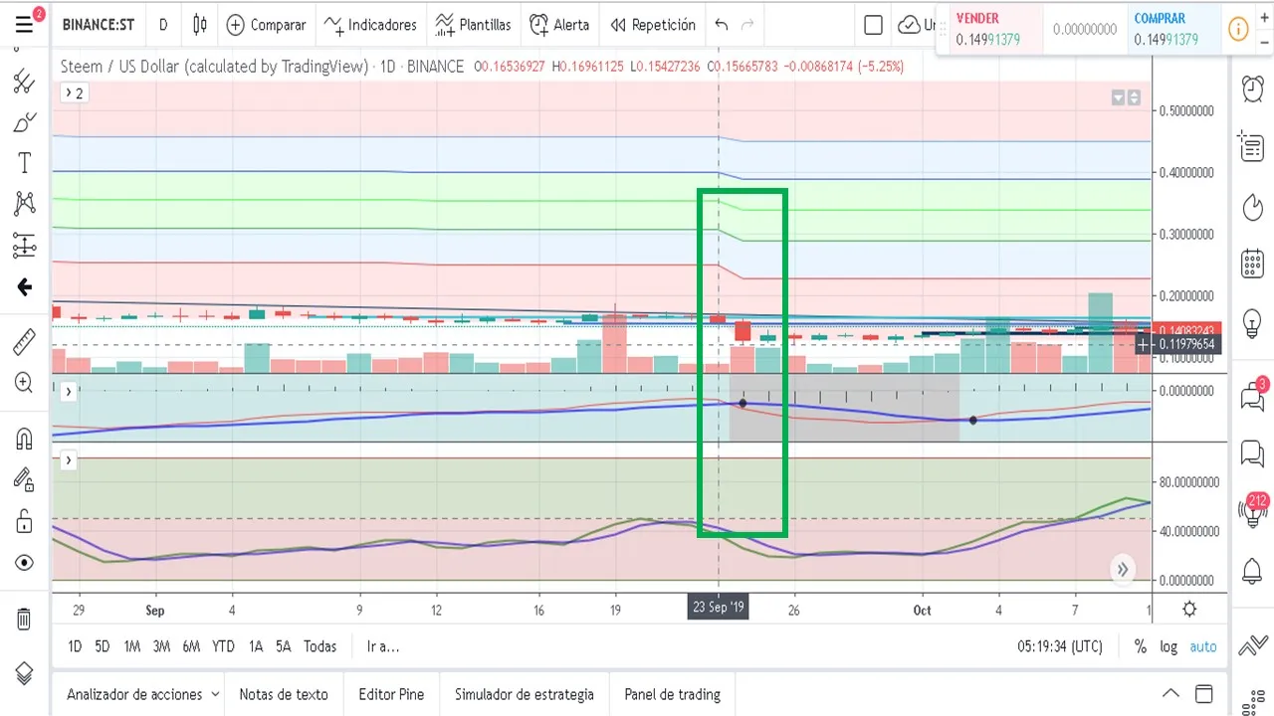
Task: Open the Indicadores menu
Action: pyautogui.click(x=370, y=25)
